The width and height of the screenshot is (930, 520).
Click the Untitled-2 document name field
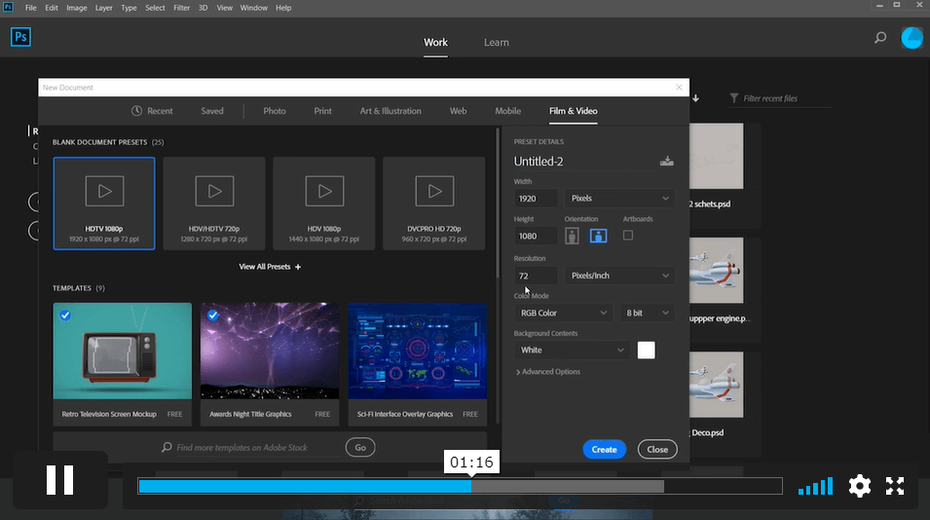(x=584, y=162)
